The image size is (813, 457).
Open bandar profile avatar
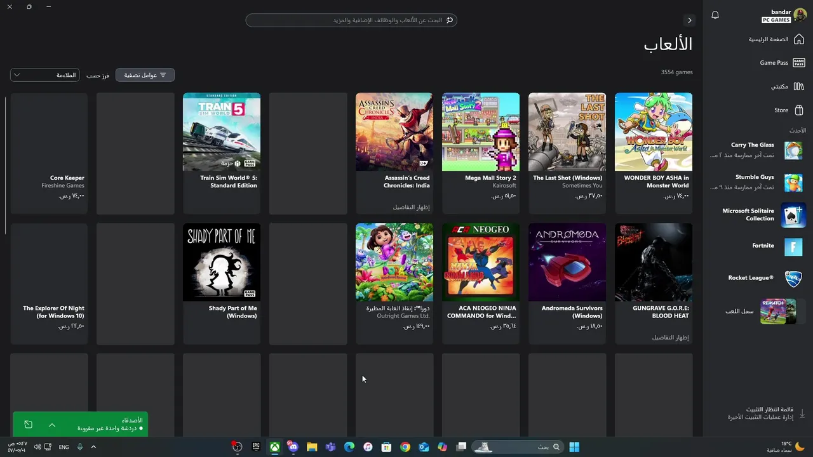(x=800, y=15)
